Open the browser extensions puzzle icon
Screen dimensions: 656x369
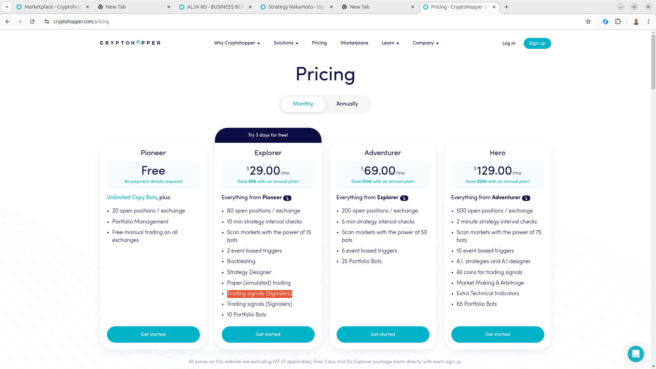pyautogui.click(x=618, y=22)
